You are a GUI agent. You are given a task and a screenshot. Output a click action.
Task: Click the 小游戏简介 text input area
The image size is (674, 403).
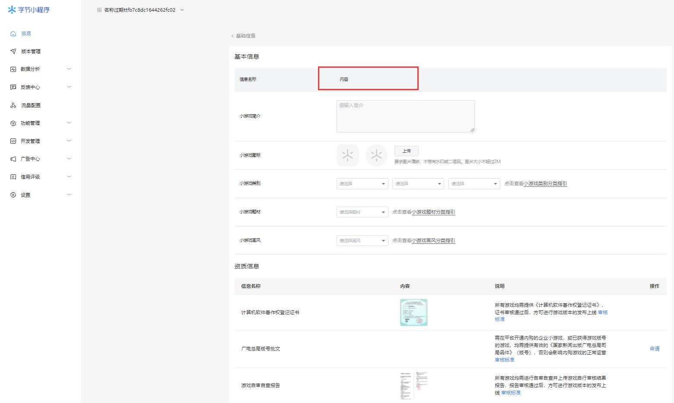[x=405, y=116]
